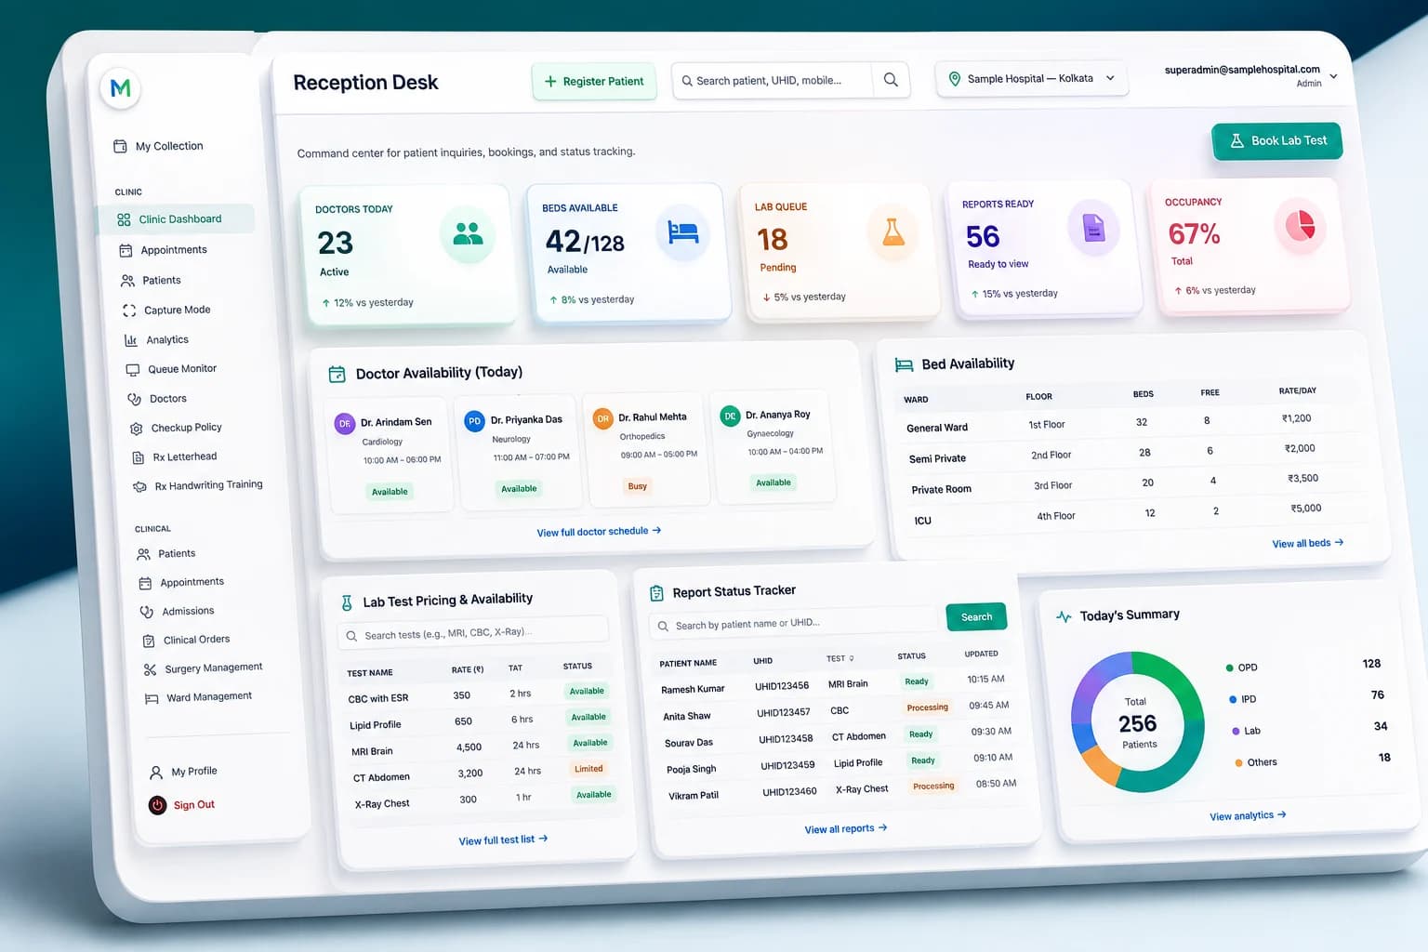Click the Doctors Today people icon
1428x952 pixels.
tap(468, 234)
